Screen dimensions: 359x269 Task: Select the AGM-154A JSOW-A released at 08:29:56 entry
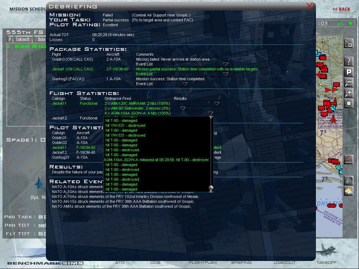[x=156, y=160]
